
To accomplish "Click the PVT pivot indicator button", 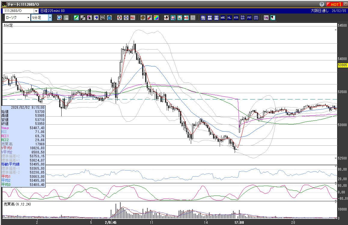I will coord(249,18).
